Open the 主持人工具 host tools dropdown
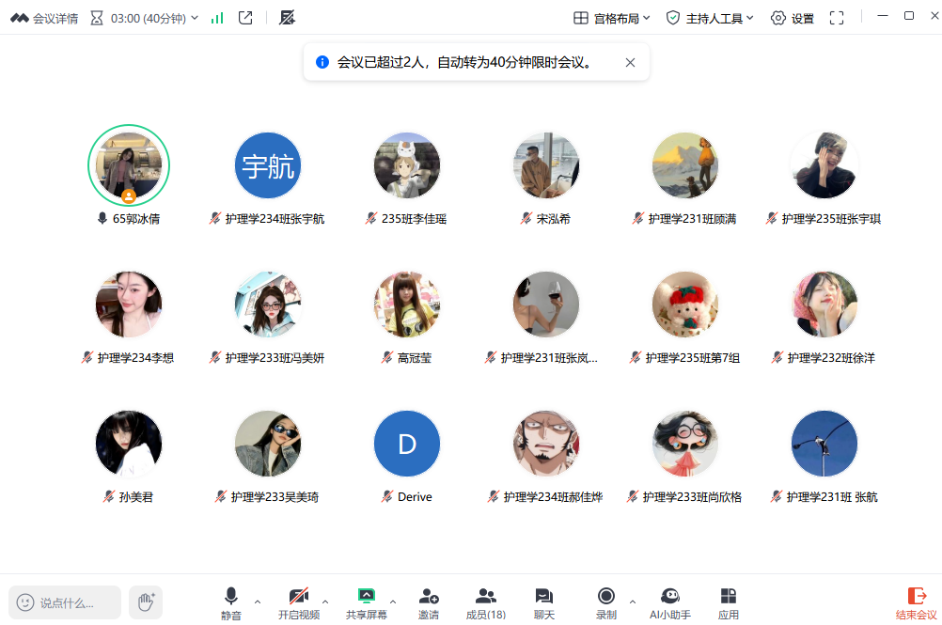 tap(710, 18)
